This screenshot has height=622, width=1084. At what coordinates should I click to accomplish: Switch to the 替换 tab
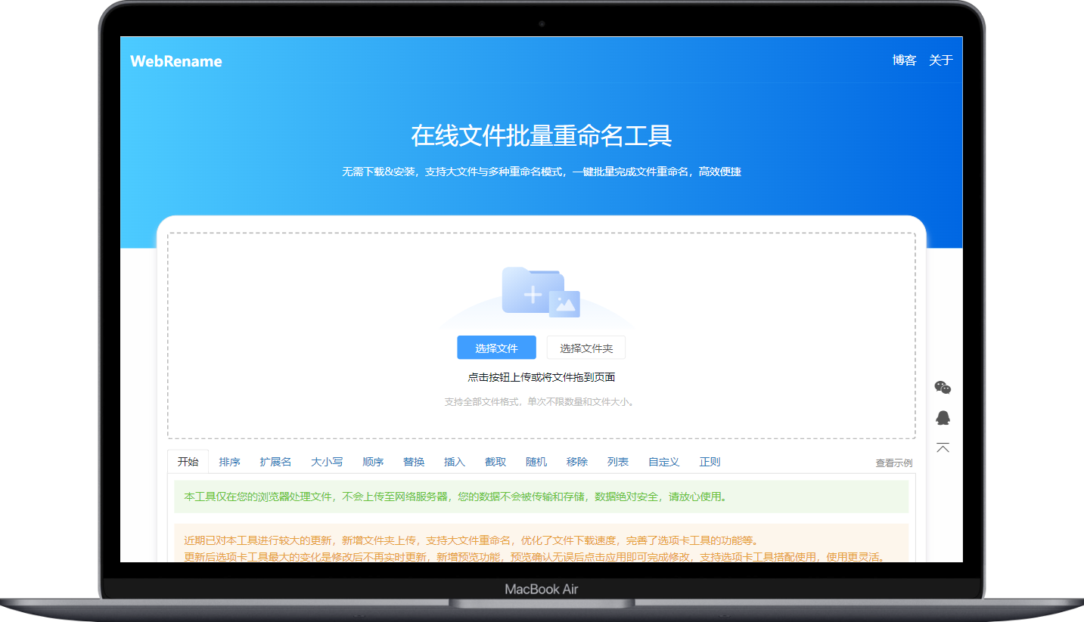pyautogui.click(x=414, y=462)
